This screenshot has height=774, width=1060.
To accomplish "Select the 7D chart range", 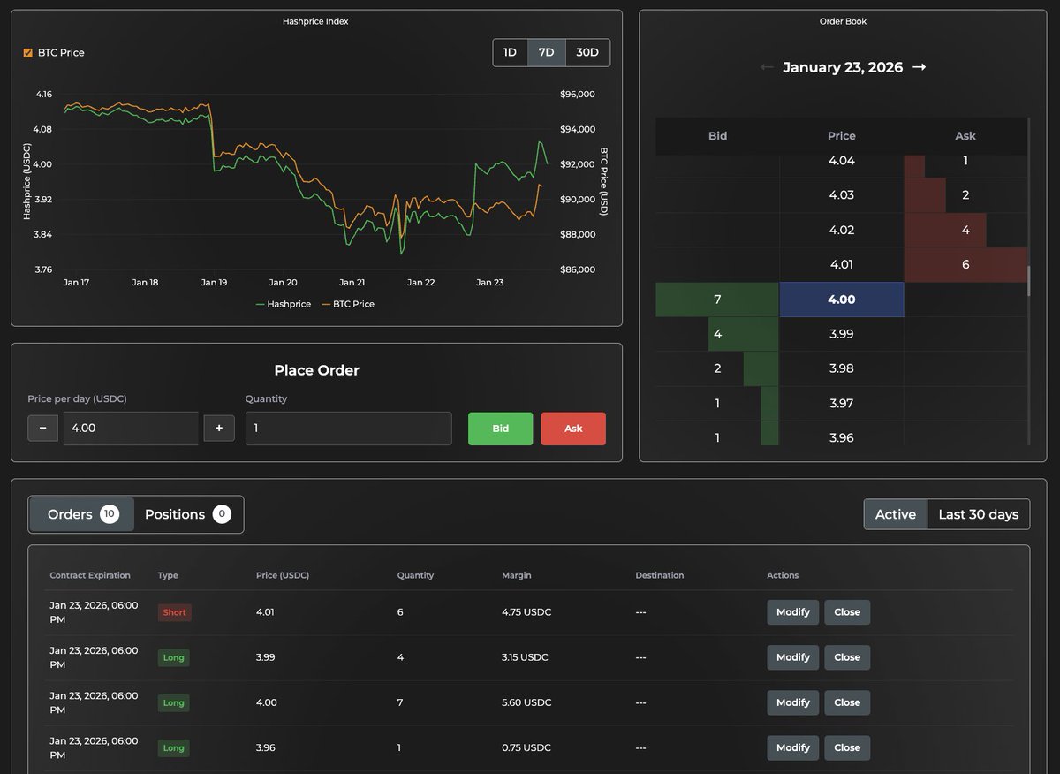I will [546, 52].
